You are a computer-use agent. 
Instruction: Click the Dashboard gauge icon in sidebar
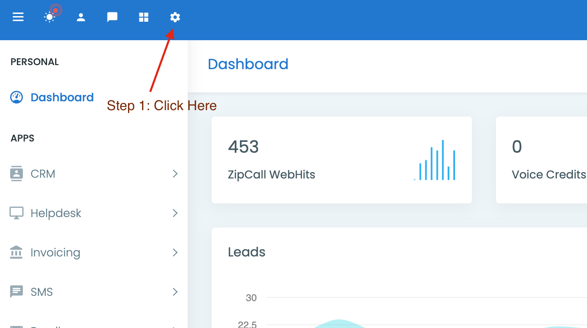click(17, 97)
